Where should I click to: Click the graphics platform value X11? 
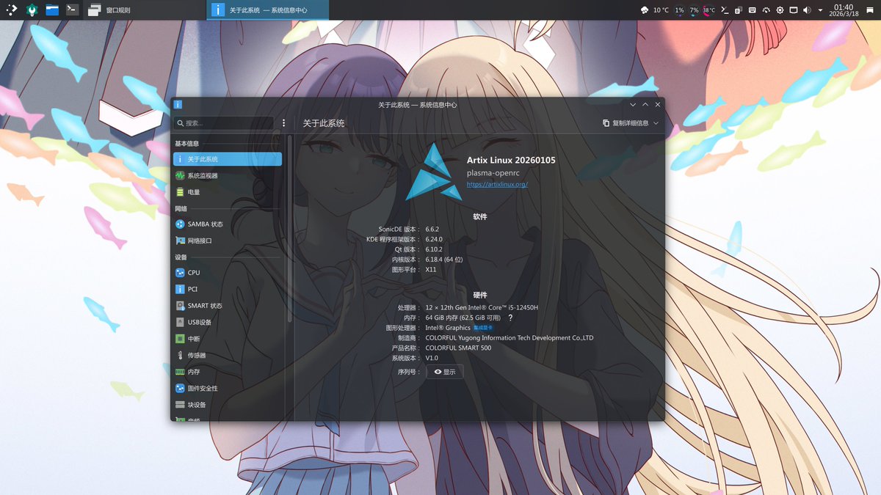(431, 269)
